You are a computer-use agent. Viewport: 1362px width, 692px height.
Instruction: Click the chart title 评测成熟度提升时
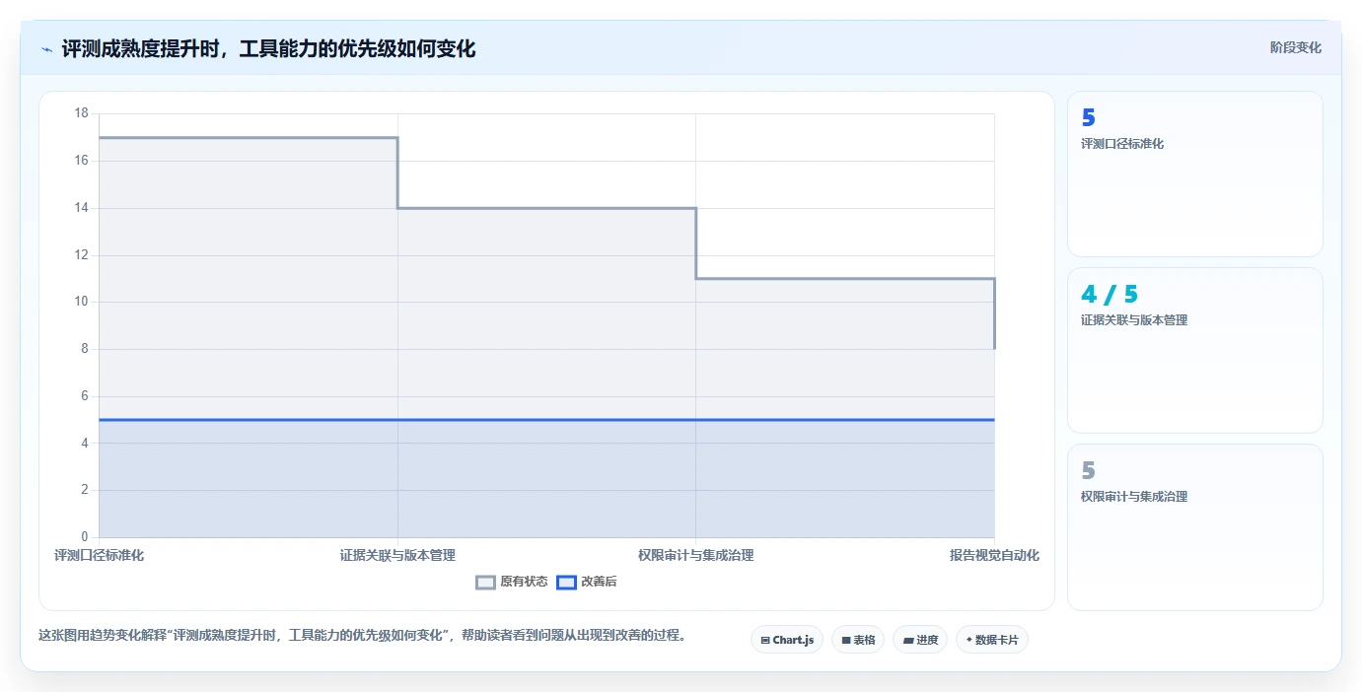pos(268,48)
